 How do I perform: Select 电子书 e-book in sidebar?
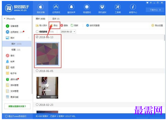click(11, 73)
